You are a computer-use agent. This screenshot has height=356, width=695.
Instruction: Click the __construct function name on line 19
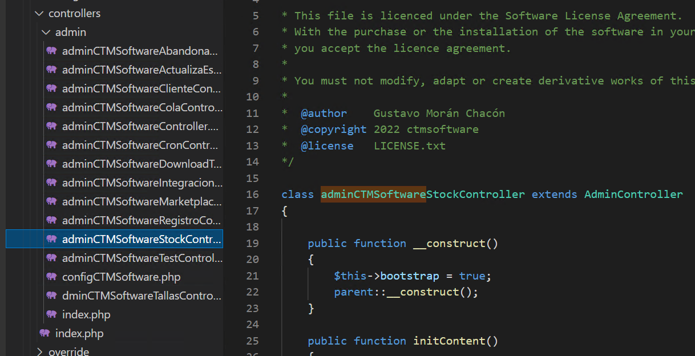point(449,244)
